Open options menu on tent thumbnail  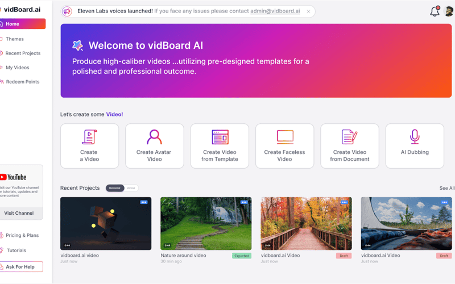click(444, 202)
